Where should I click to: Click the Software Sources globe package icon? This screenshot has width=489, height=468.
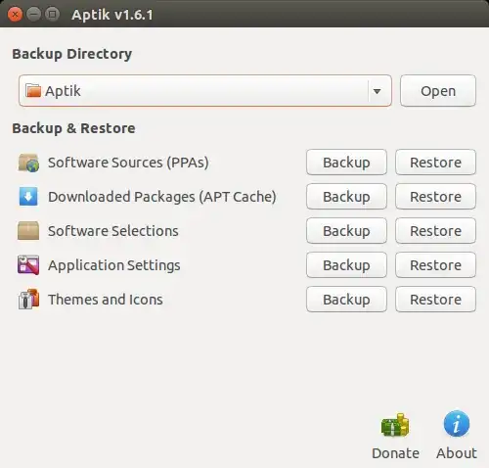click(28, 163)
